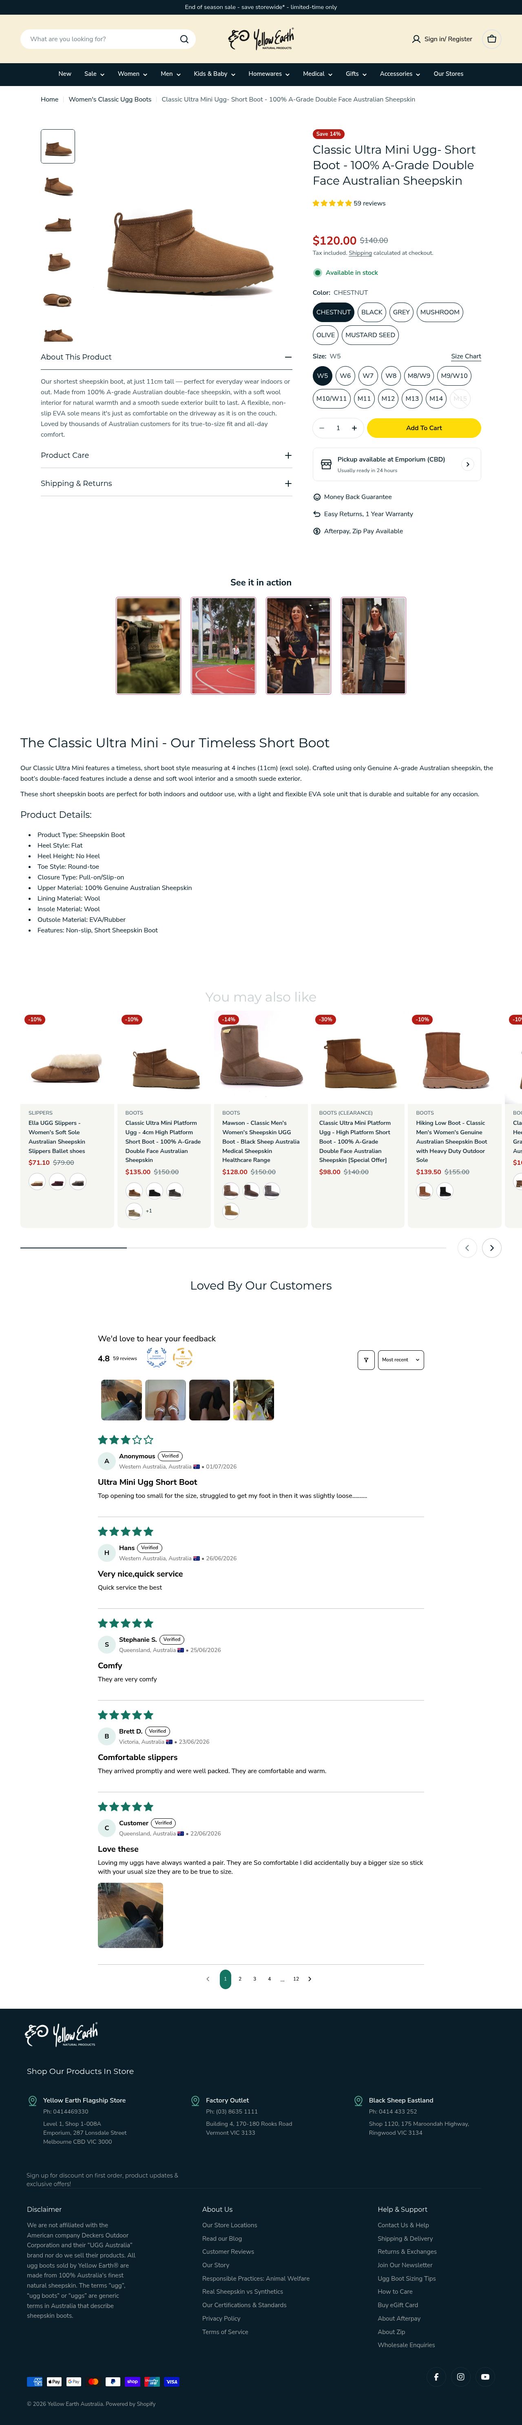
Task: Select size W7
Action: pyautogui.click(x=368, y=375)
